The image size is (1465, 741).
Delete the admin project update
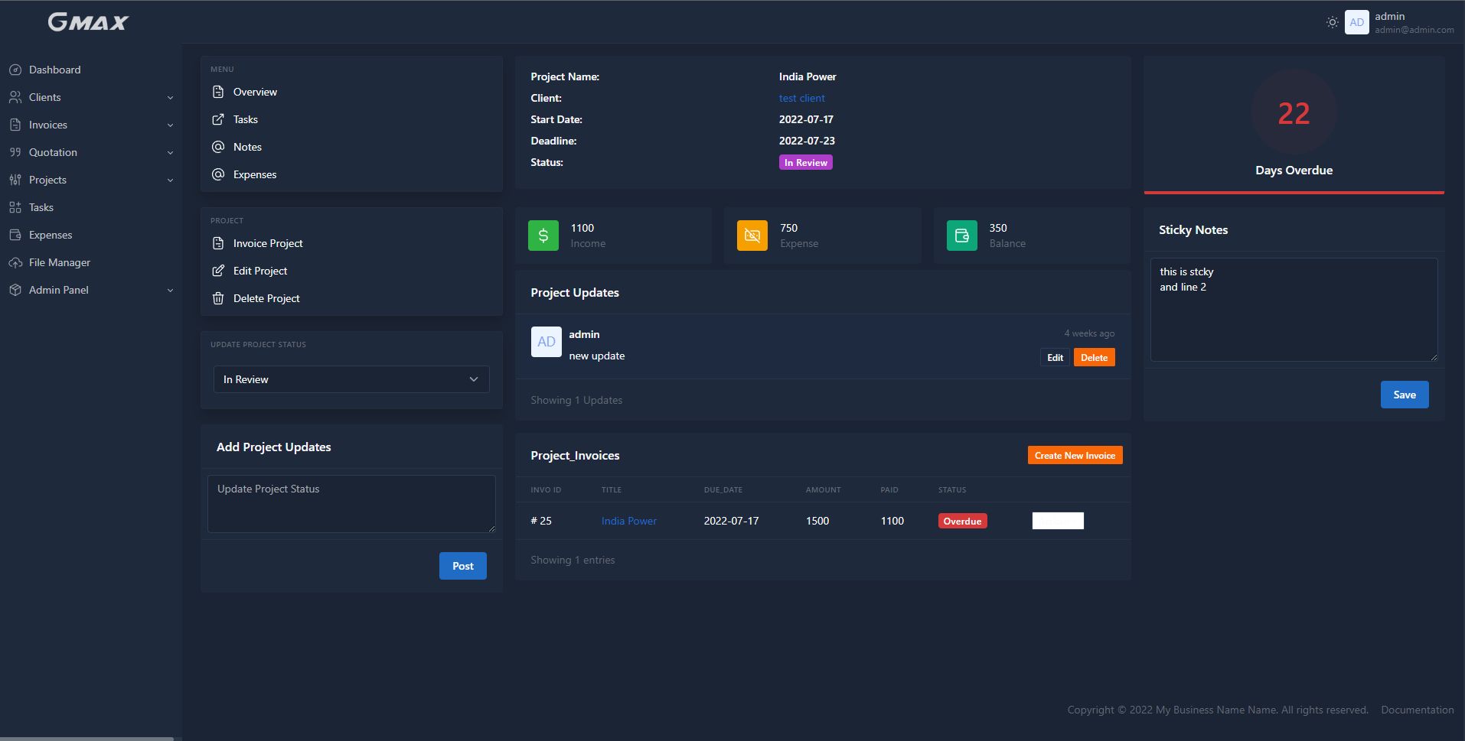[1094, 357]
